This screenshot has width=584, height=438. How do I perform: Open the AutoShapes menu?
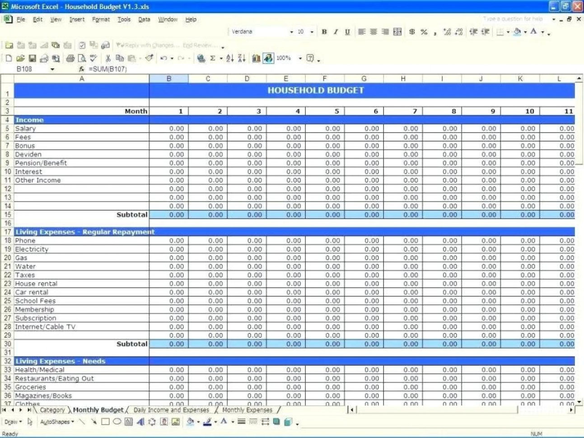coord(56,422)
